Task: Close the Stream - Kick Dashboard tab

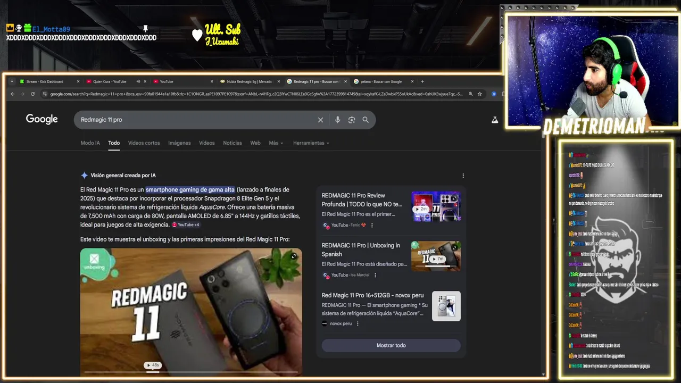Action: (78, 81)
